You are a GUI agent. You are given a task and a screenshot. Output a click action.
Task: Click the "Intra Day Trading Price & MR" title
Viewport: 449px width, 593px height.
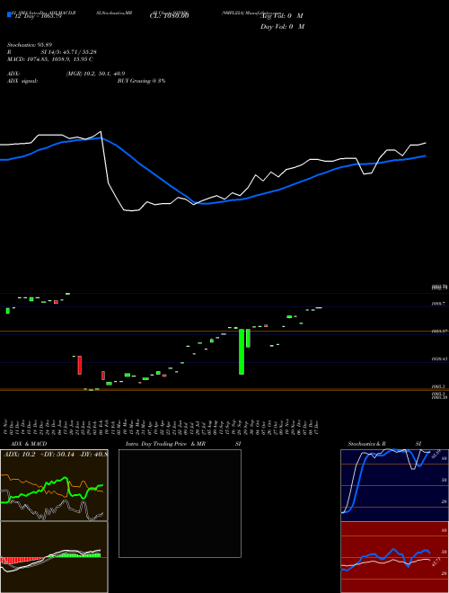[165, 444]
